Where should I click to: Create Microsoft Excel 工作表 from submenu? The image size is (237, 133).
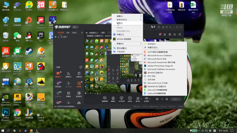(165, 83)
